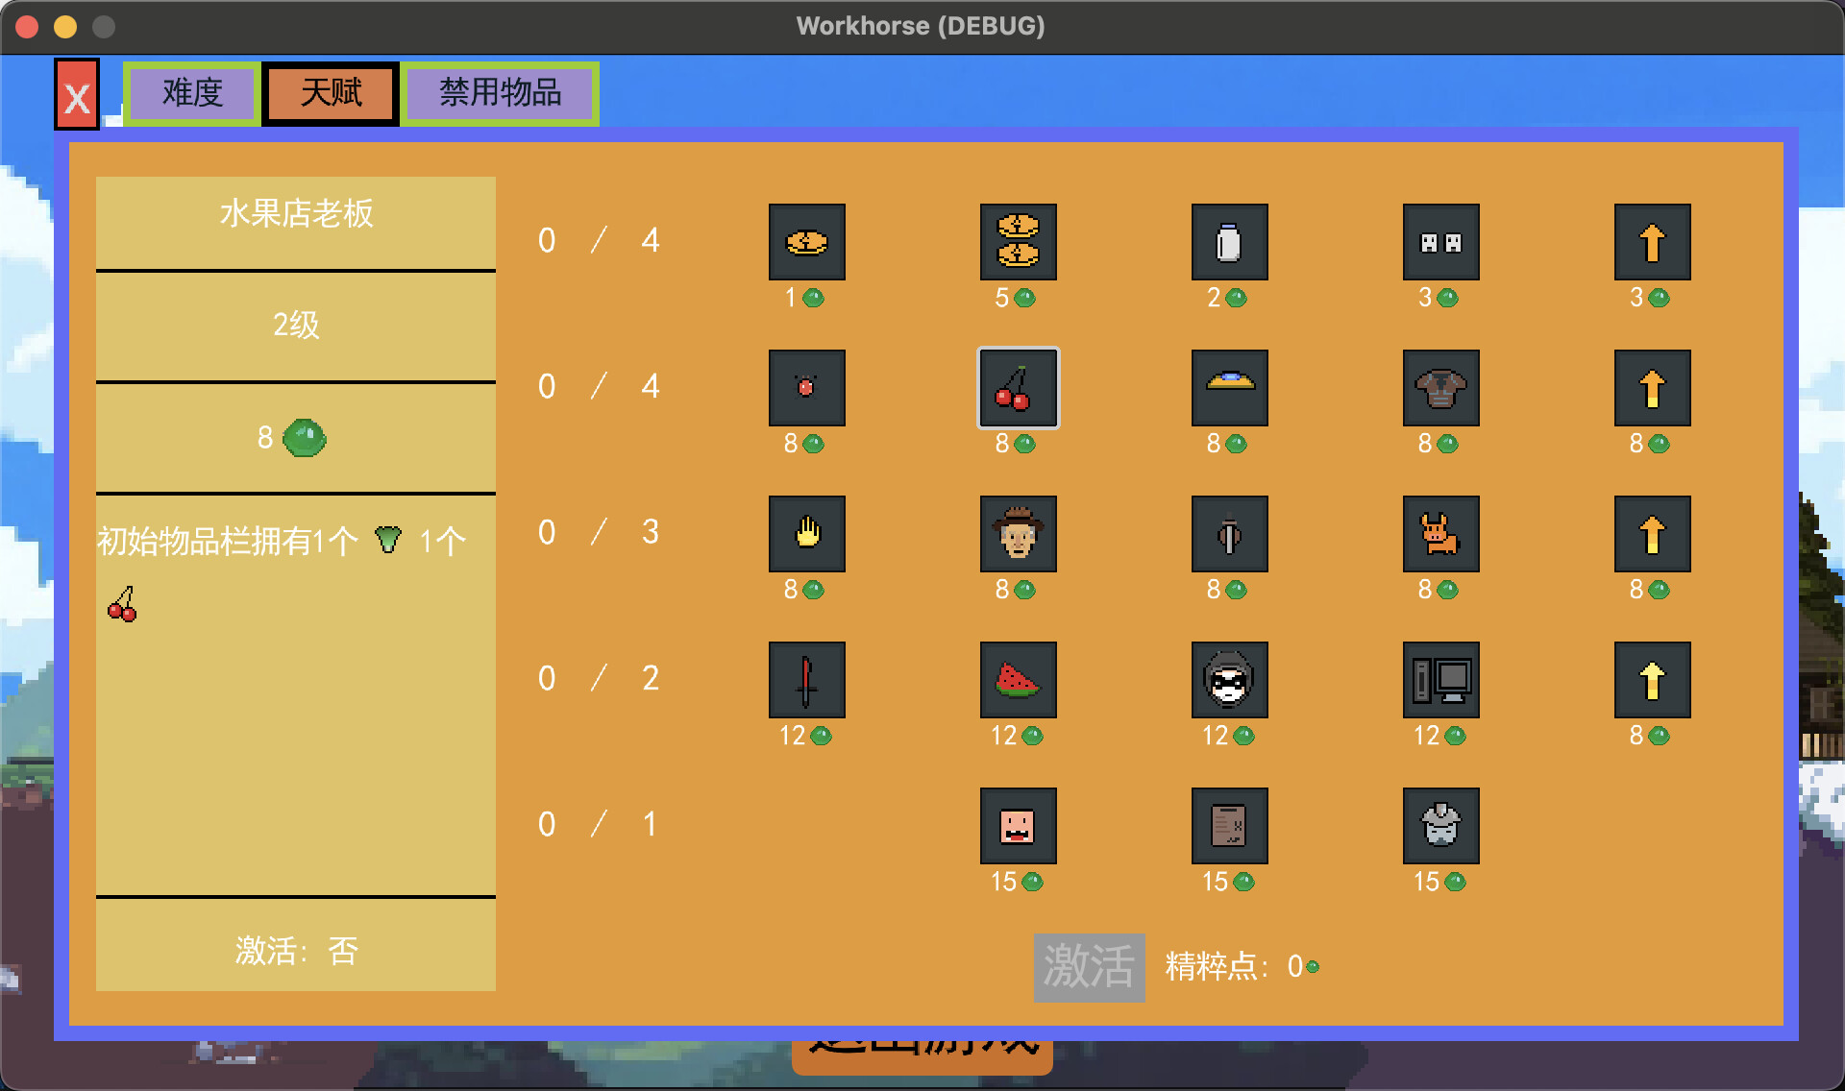Screen dimensions: 1845x1091
Task: Select the dice pair talent icon
Action: coord(1440,242)
